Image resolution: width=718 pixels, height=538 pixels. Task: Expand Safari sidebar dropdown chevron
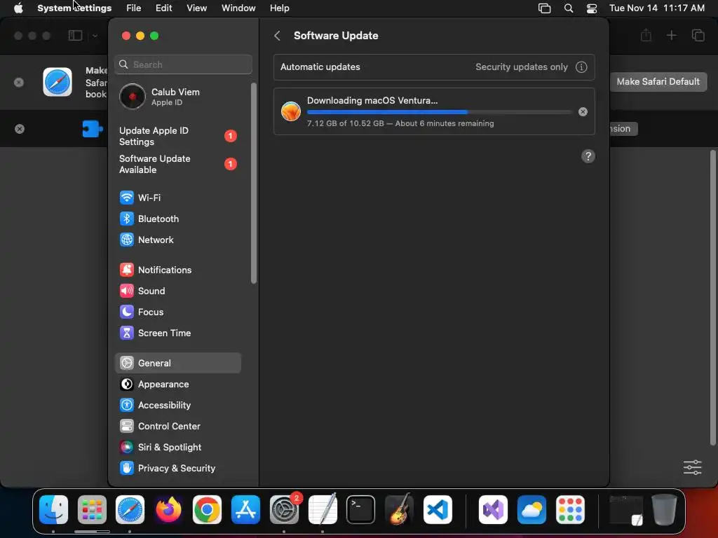tap(95, 36)
